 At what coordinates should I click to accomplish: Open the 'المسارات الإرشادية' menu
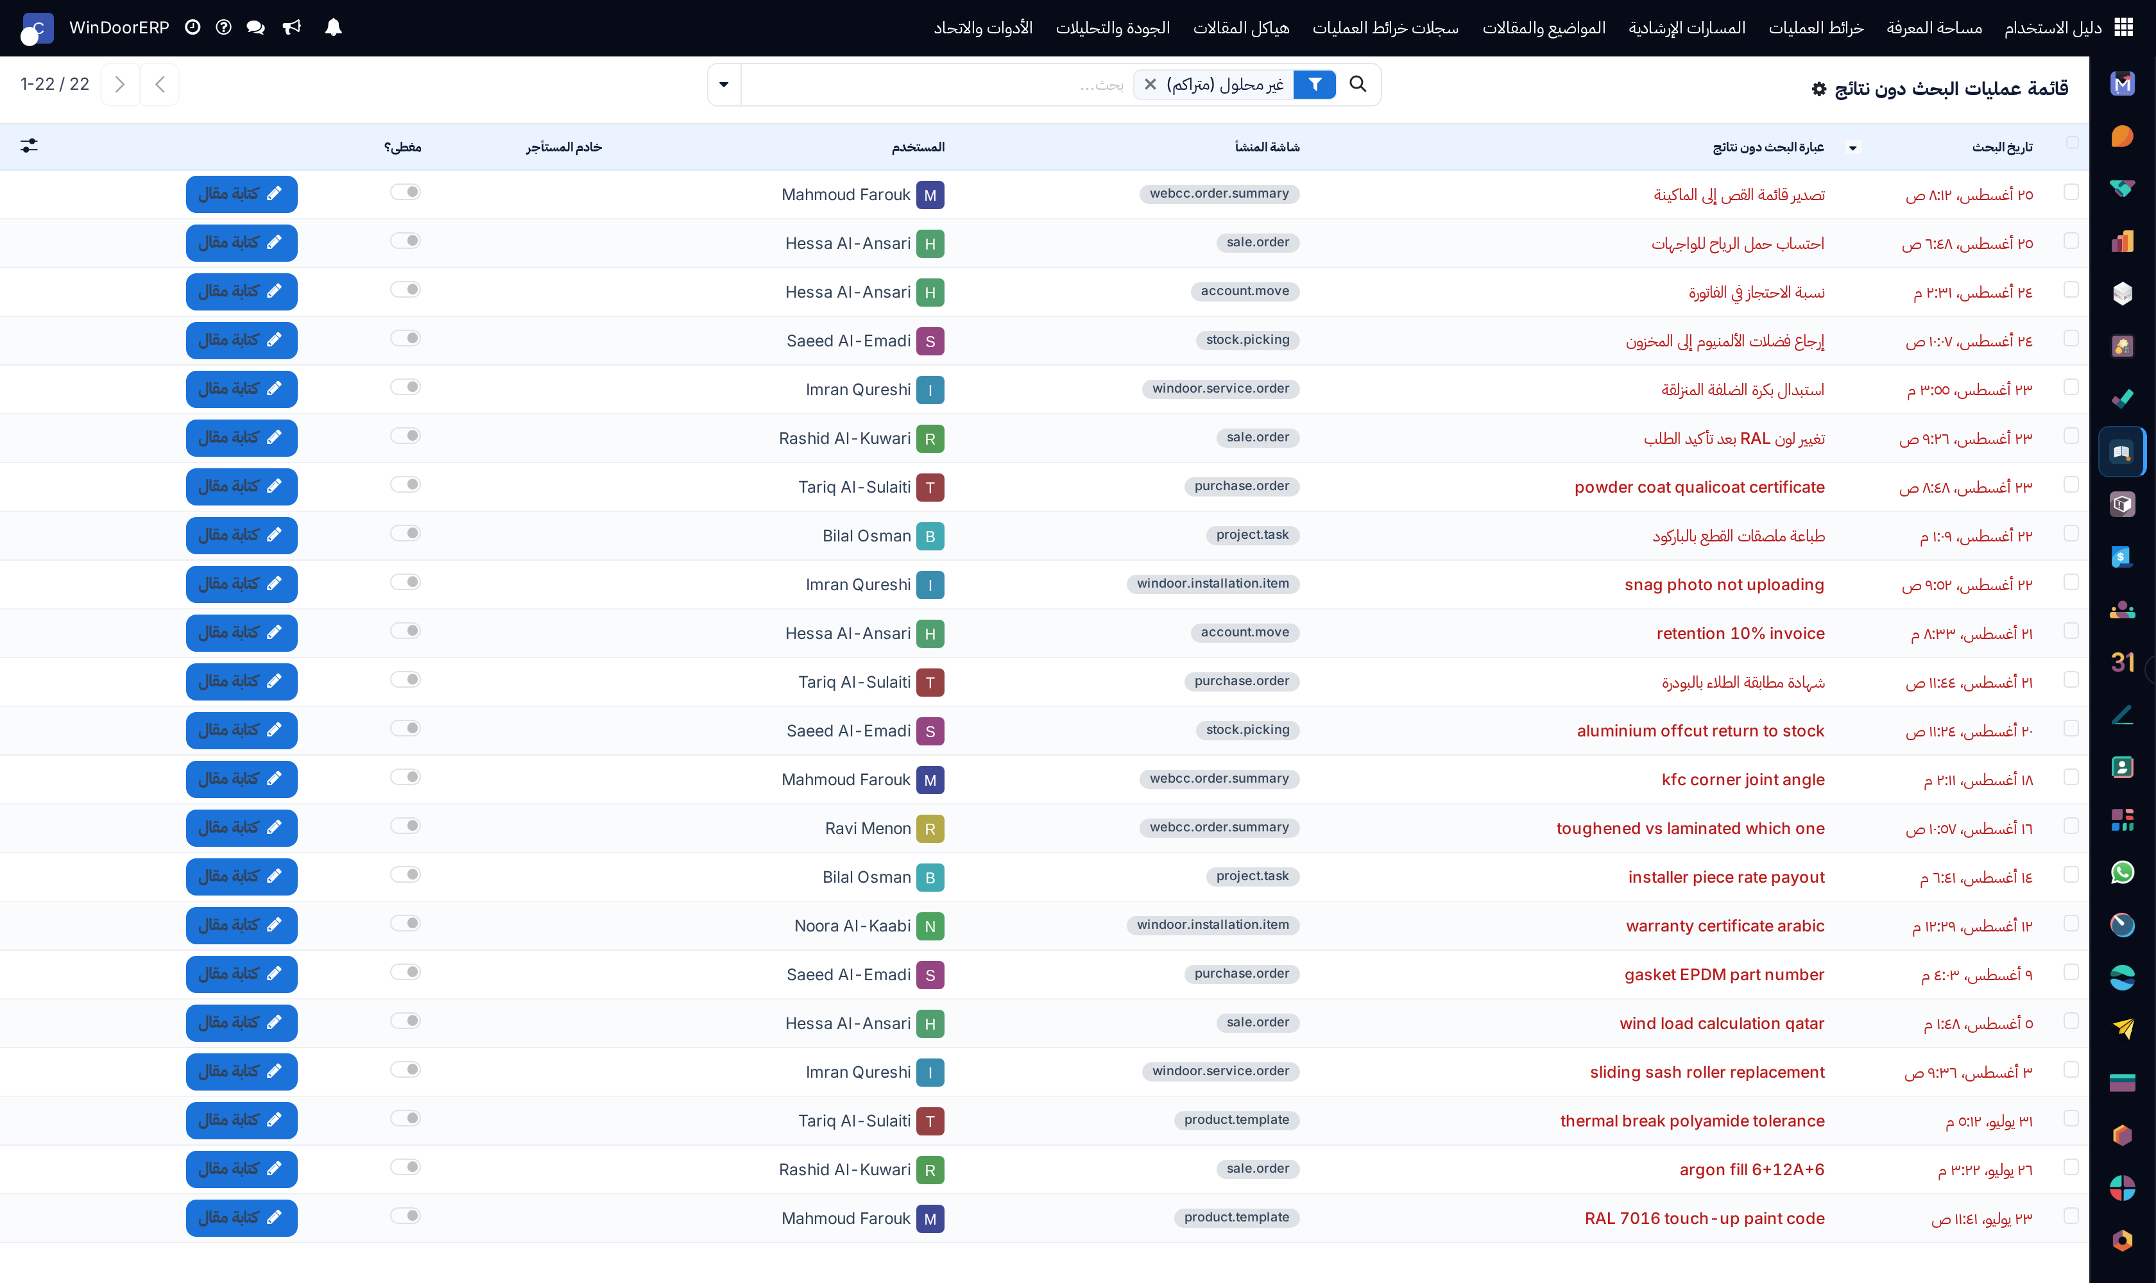[x=1686, y=28]
